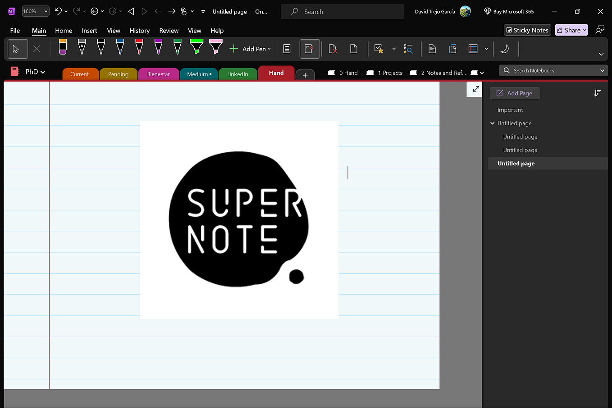612x408 pixels.
Task: Pick the selection arrow tool
Action: click(18, 48)
